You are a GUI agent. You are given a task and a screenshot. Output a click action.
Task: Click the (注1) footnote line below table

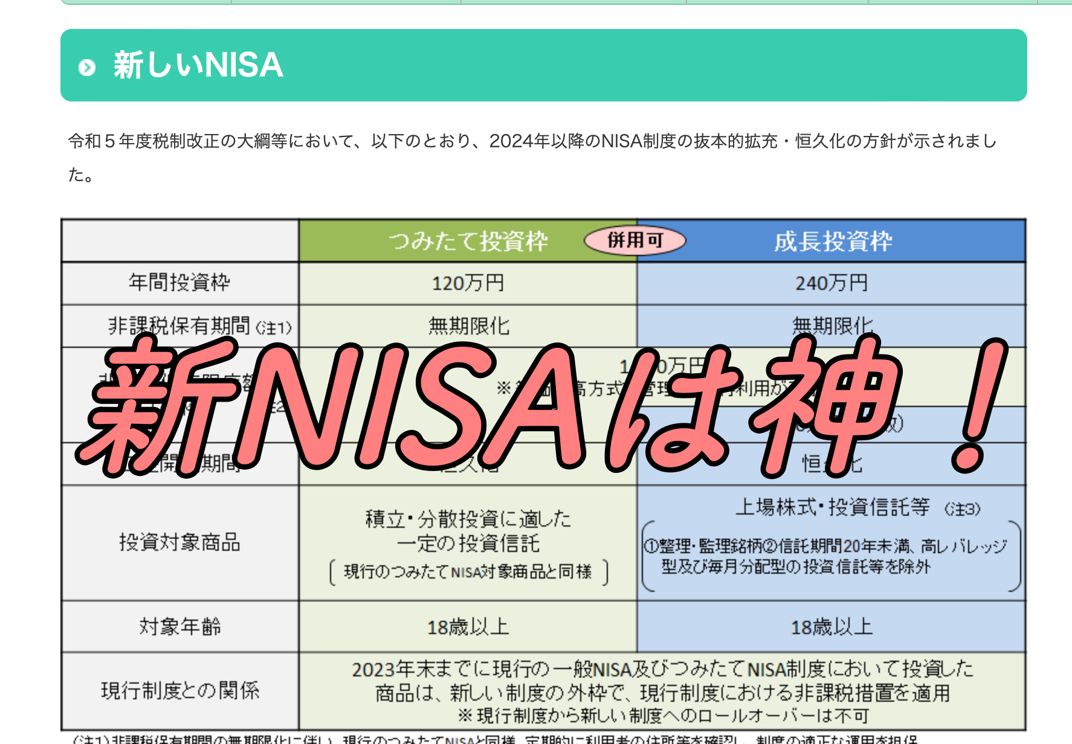(494, 739)
